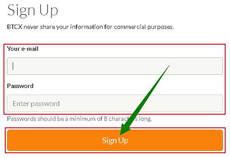Viewport: 230px width, 158px height.
Task: Click the "Password" field label
Action: (x=20, y=86)
